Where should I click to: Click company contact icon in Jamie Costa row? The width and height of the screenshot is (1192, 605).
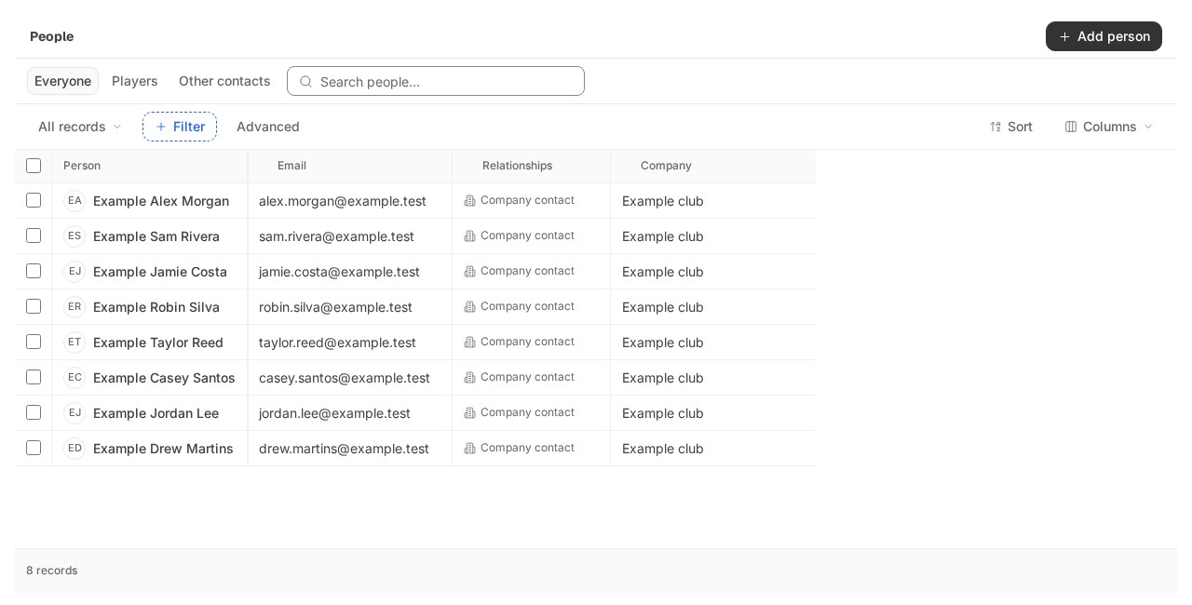469,271
